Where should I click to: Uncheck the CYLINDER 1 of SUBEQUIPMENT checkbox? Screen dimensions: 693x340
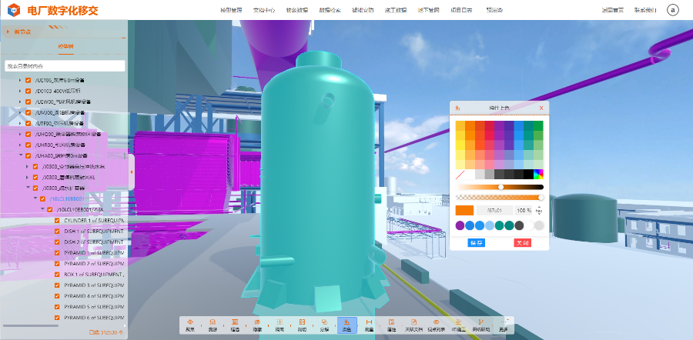click(x=57, y=220)
